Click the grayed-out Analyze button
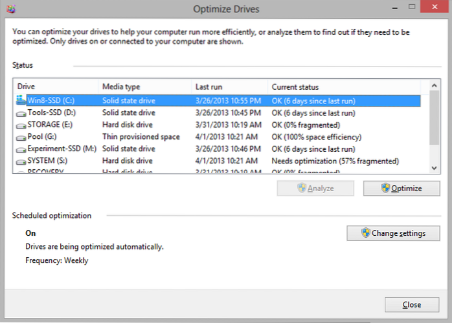 [x=315, y=189]
